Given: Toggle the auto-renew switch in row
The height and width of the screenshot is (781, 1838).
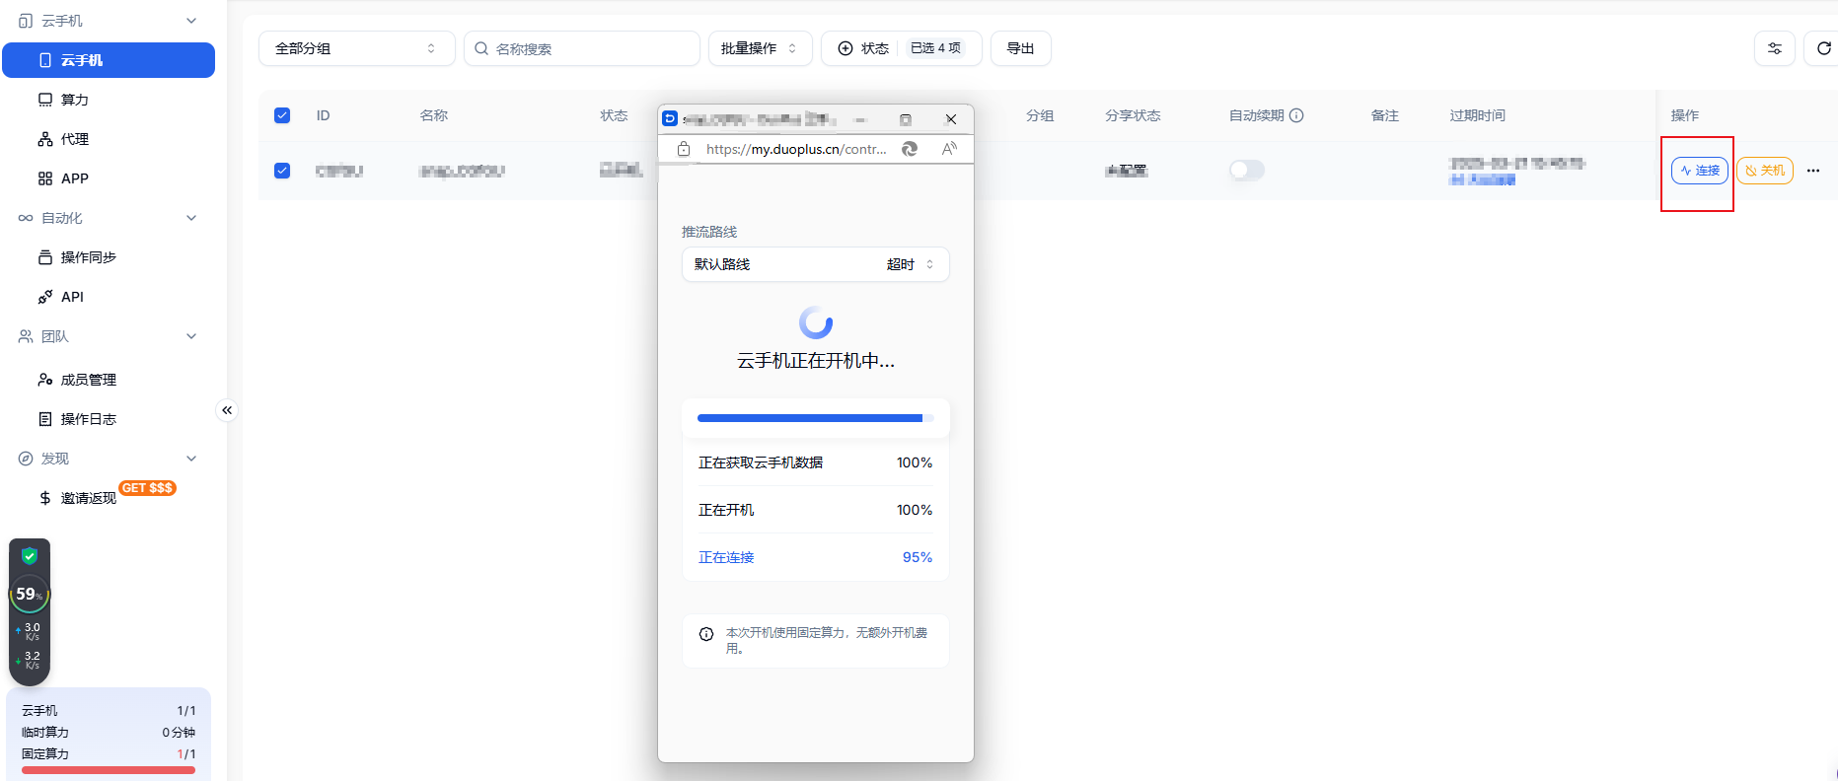Looking at the screenshot, I should 1247,171.
